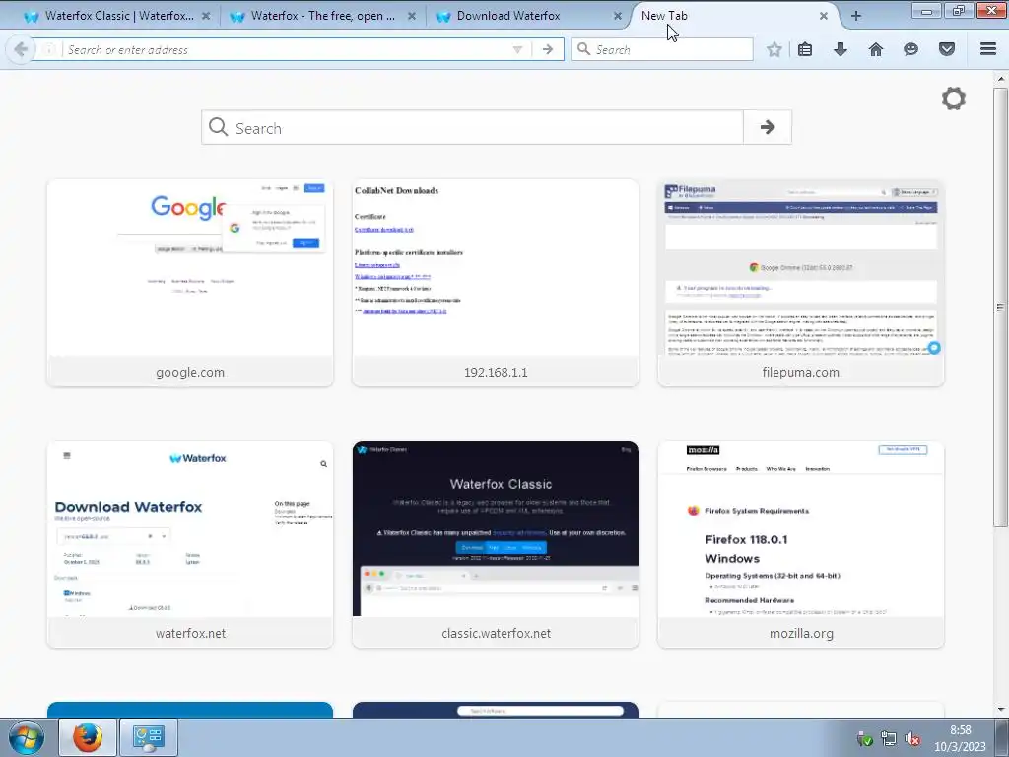Open the mozilla.org tile
Viewport: 1009px width, 757px height.
pos(800,544)
